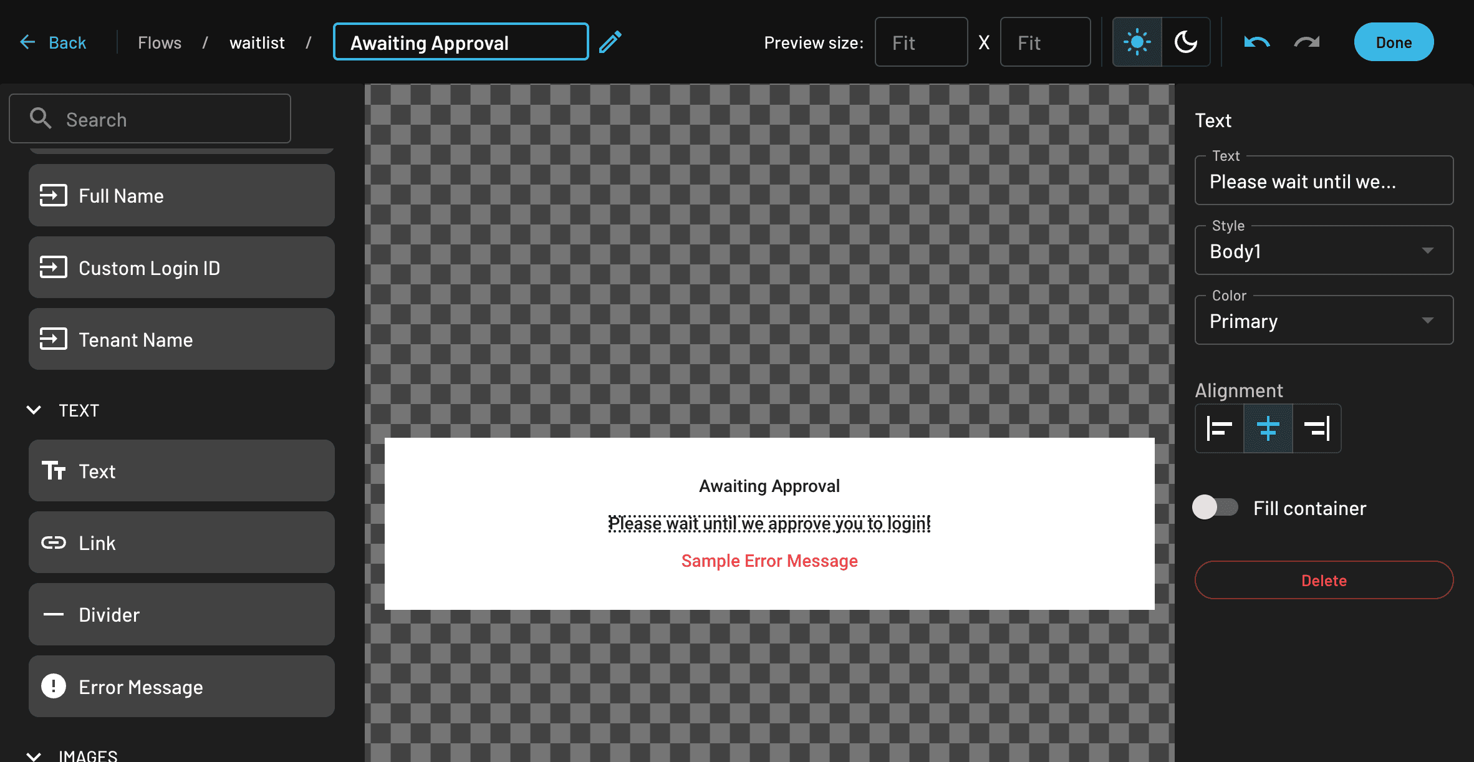
Task: Navigate to Flows in the breadcrumb
Action: pos(160,42)
